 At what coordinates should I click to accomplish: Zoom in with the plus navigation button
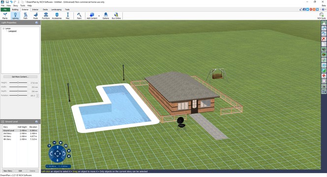(60, 143)
